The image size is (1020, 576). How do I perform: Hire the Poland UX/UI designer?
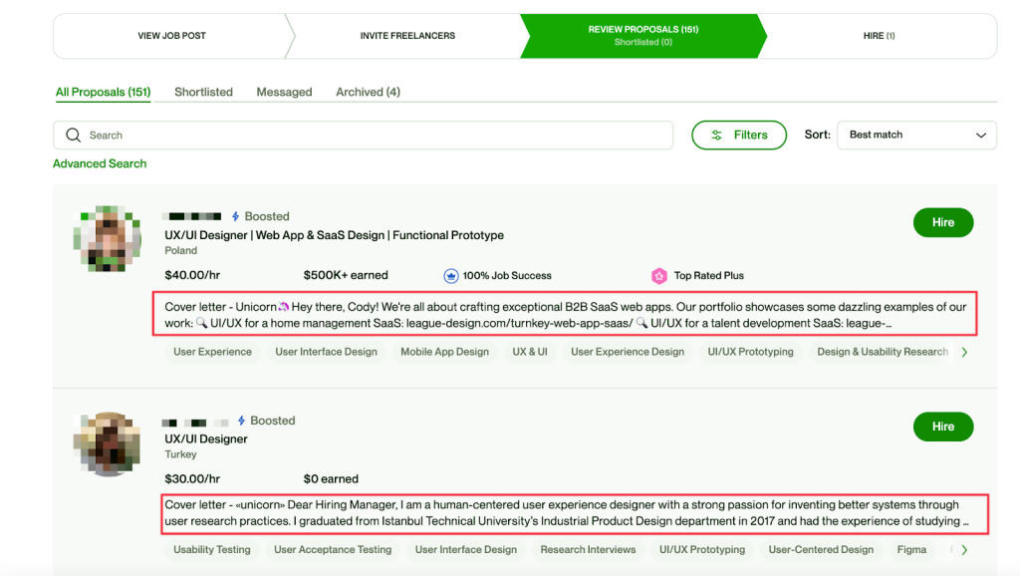[942, 223]
